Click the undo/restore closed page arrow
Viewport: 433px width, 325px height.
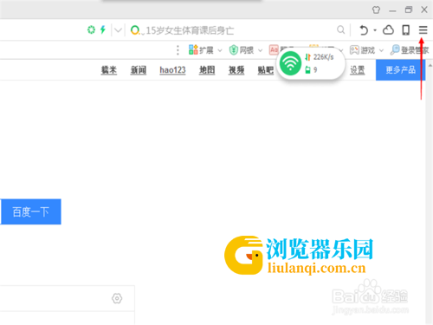tap(364, 30)
